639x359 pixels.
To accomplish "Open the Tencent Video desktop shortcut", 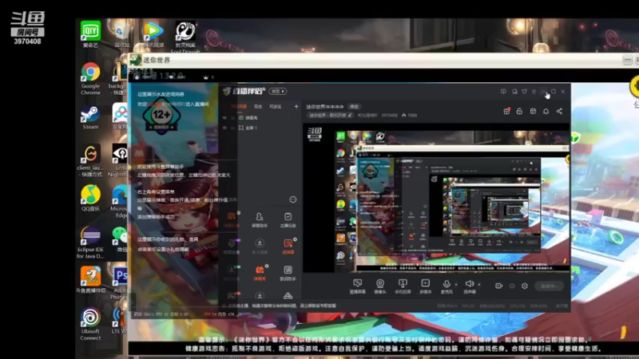I will pos(153,34).
